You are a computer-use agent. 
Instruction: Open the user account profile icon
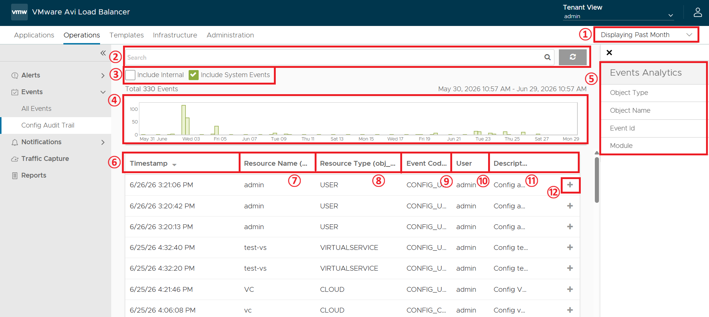[x=698, y=12]
